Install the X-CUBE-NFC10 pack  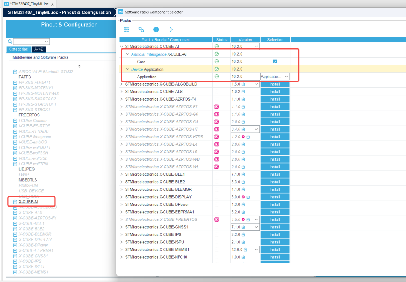click(275, 257)
